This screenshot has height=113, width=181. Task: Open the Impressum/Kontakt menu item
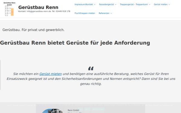[84, 5]
